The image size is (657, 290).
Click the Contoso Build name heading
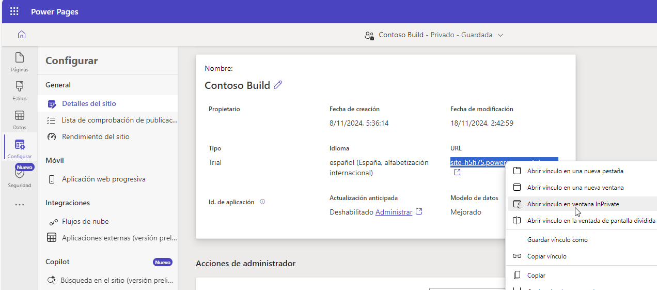237,85
